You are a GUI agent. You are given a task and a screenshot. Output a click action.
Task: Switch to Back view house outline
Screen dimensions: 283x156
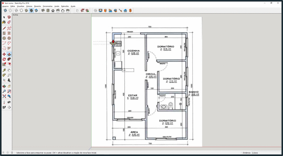coord(63,11)
